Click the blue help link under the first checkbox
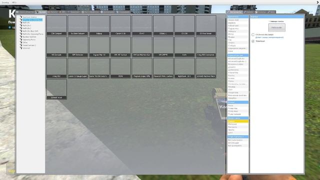The width and height of the screenshot is (320, 180). point(269,37)
